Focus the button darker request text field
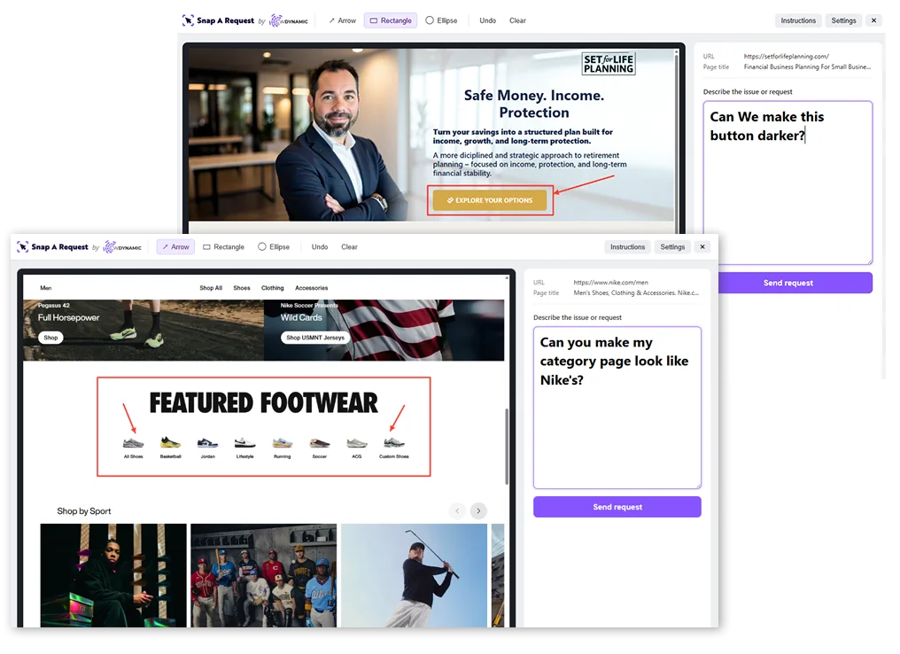The width and height of the screenshot is (900, 654). click(787, 183)
